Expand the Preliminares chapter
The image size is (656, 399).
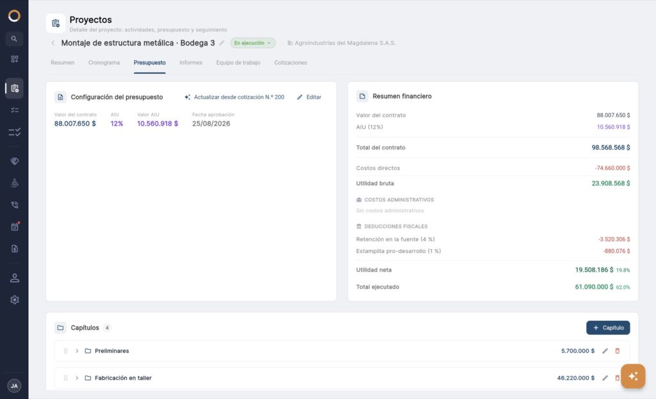tap(77, 351)
